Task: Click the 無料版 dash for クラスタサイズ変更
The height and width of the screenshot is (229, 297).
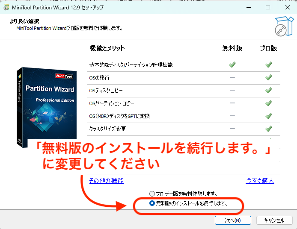Action: pos(232,129)
